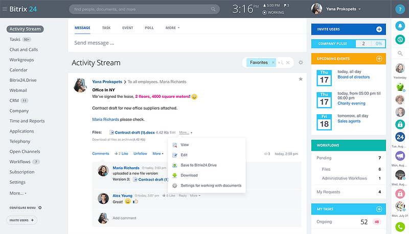Mark post as favorite with star
This screenshot has height=234, width=409.
coord(301,79)
